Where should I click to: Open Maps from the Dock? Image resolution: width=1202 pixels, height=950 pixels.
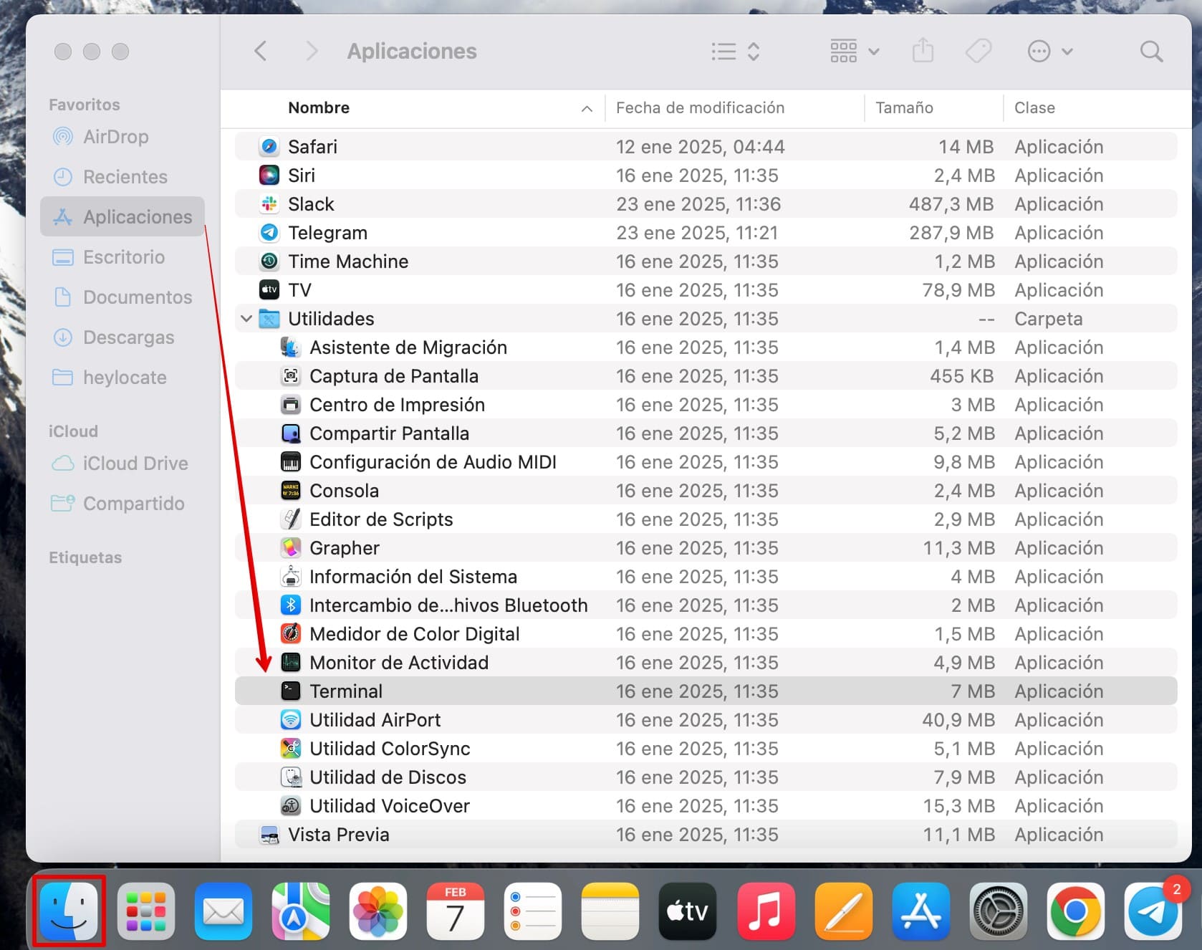point(301,911)
